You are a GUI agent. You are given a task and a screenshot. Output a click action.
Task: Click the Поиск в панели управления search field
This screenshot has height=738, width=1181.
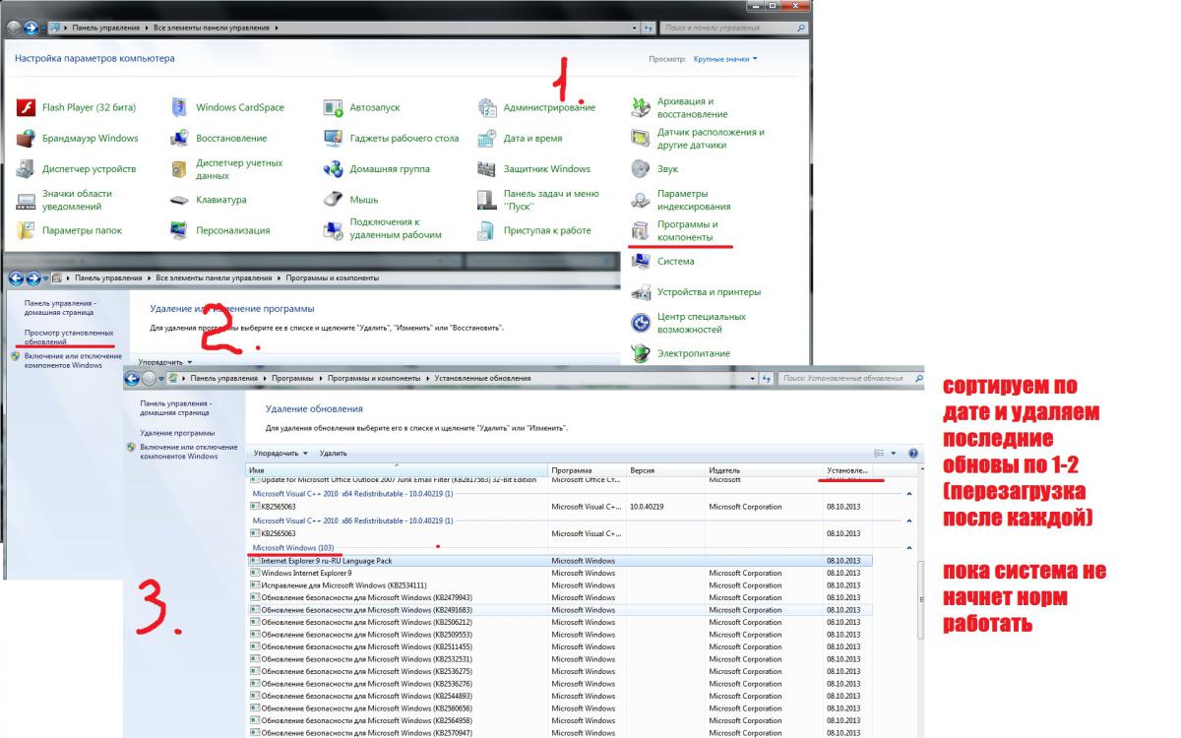coord(732,28)
